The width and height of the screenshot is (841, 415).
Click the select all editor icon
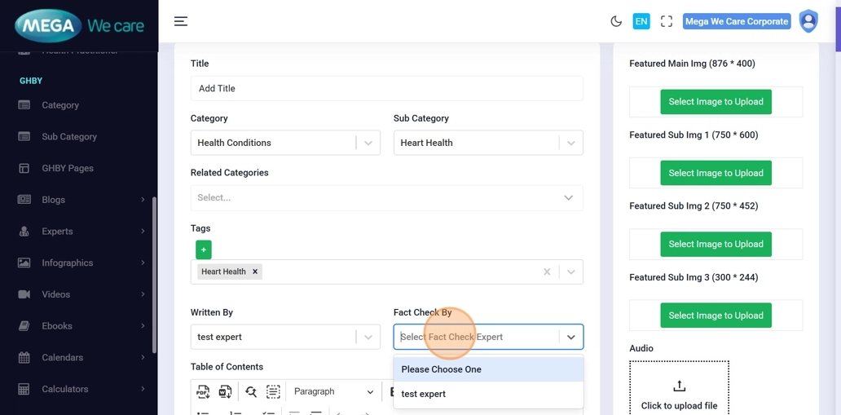point(273,392)
